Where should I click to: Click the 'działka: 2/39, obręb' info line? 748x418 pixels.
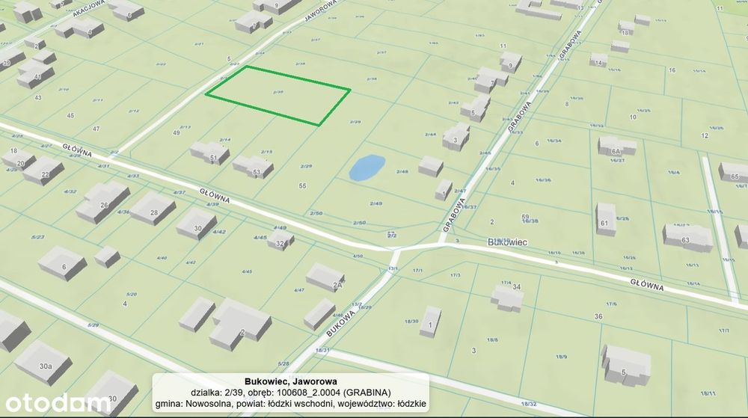click(x=290, y=393)
